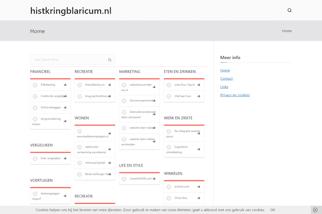
Task: Focus the Live Search Items field
Action: pos(68,60)
